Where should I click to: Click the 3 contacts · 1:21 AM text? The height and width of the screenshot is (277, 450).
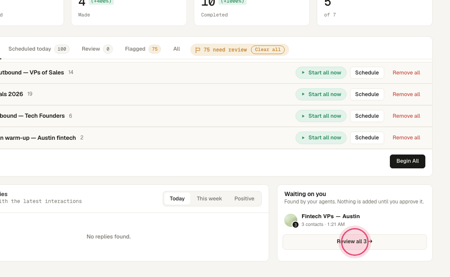point(323,225)
